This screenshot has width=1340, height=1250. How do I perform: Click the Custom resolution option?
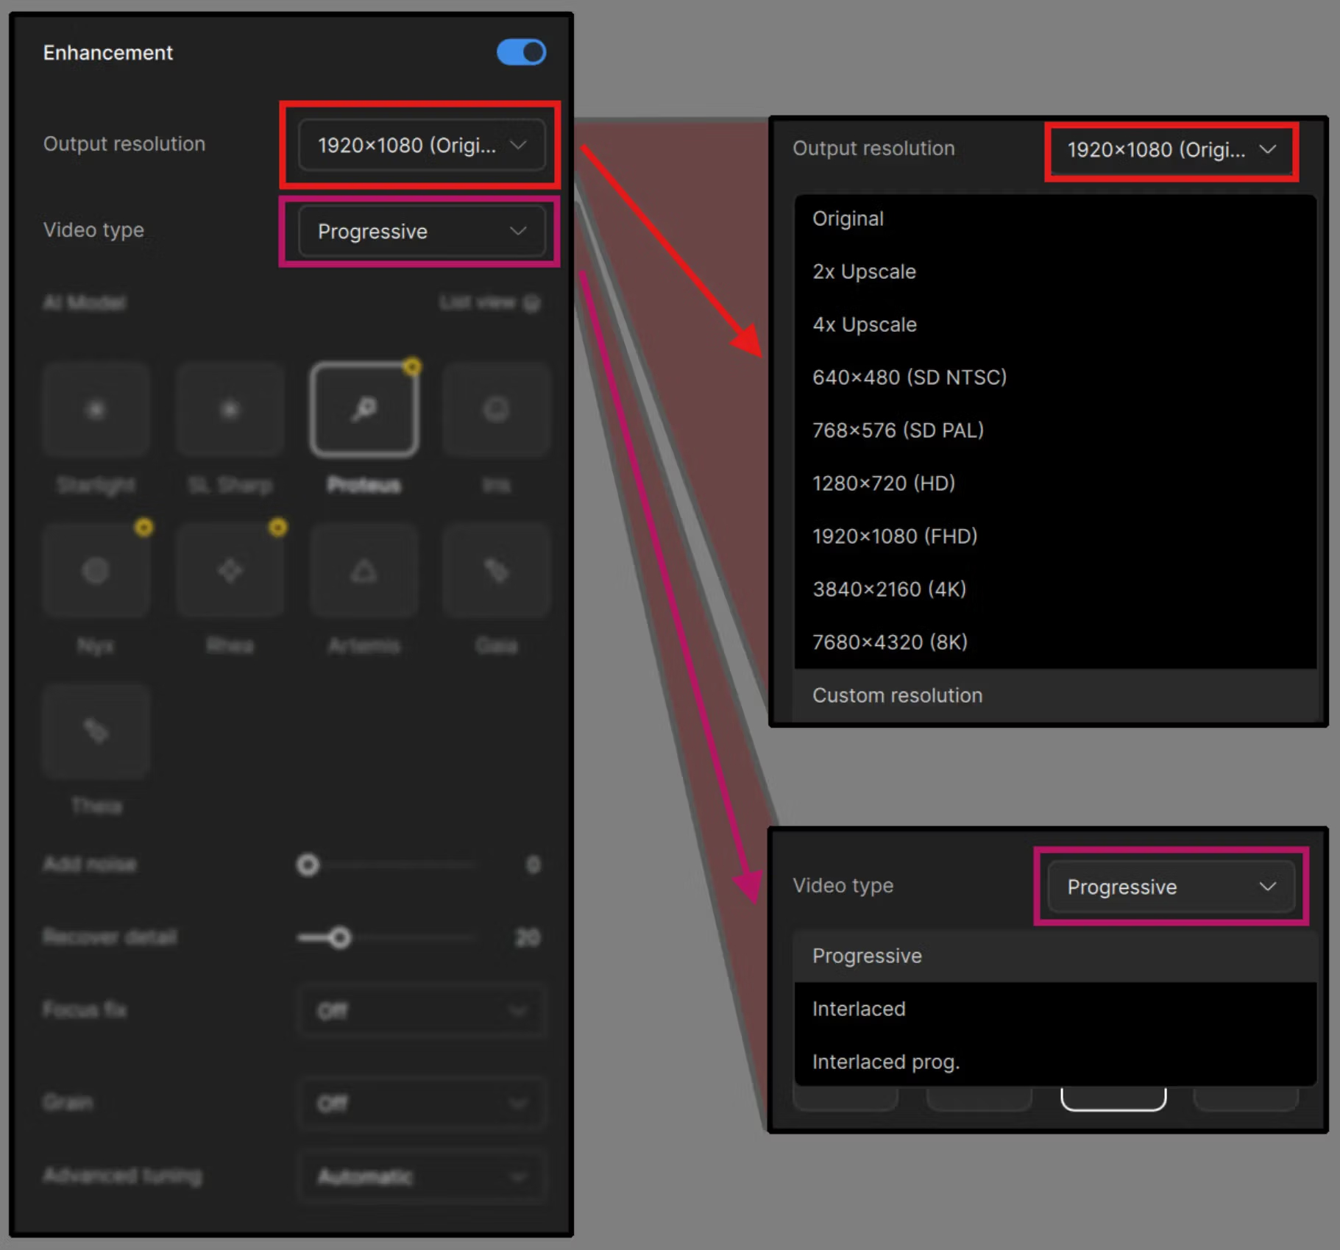tap(897, 695)
